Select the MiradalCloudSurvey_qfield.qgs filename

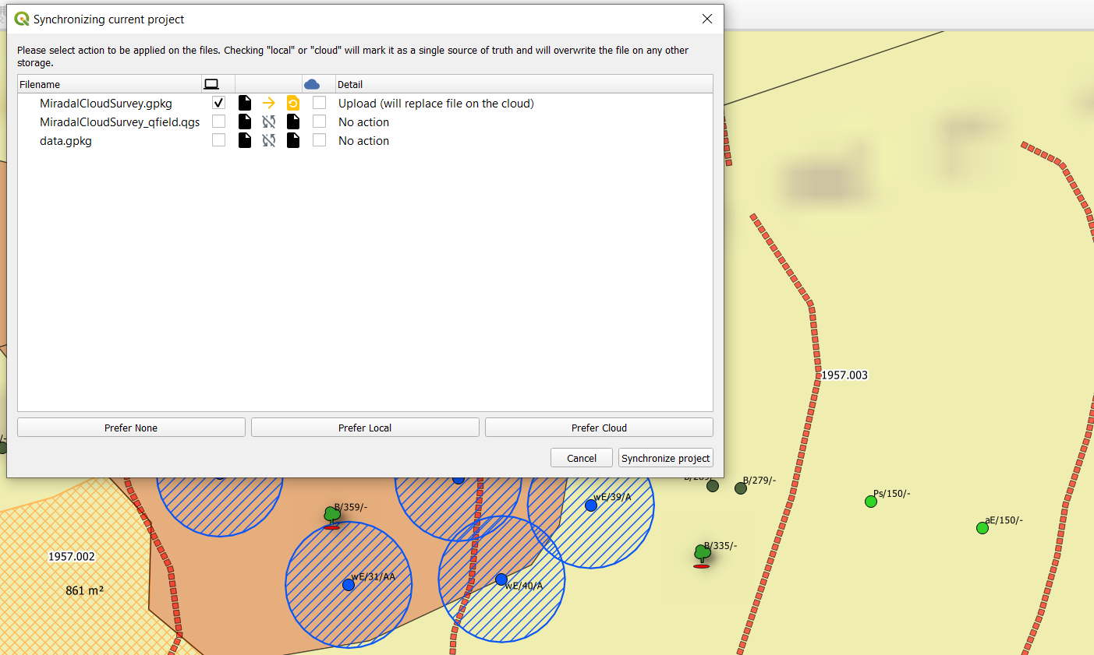click(119, 122)
